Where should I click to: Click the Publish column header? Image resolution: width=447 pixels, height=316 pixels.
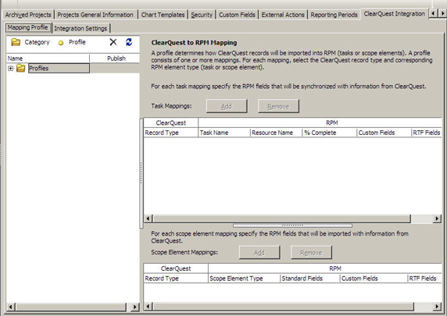[115, 59]
